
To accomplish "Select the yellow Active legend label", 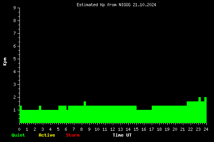I will coord(47,135).
